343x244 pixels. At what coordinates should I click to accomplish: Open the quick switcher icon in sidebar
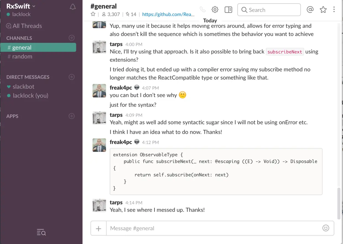point(41,232)
